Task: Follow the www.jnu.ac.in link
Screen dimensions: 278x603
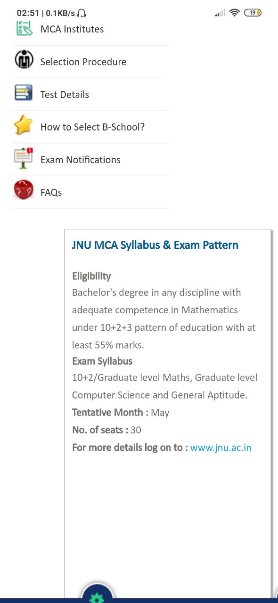Action: coord(221,448)
